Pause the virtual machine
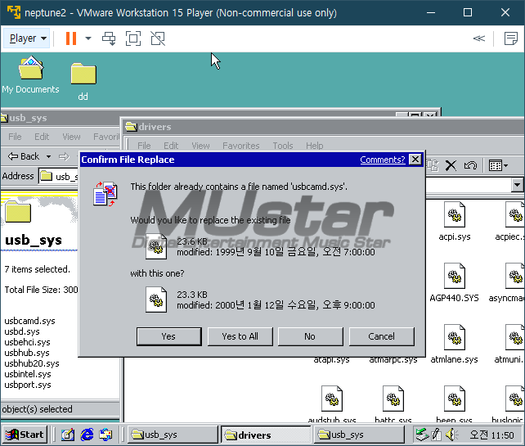 [x=71, y=38]
